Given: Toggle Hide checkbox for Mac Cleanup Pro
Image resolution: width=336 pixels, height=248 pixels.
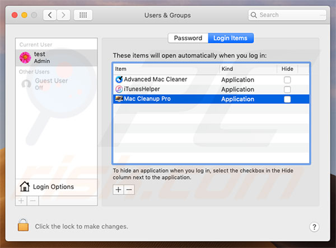Looking at the screenshot, I should coord(287,99).
